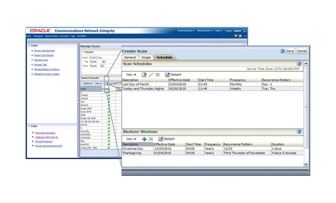The width and height of the screenshot is (336, 203).
Task: Click green check for '3 Cisco IPs - Alex' row
Action: pyautogui.click(x=109, y=147)
